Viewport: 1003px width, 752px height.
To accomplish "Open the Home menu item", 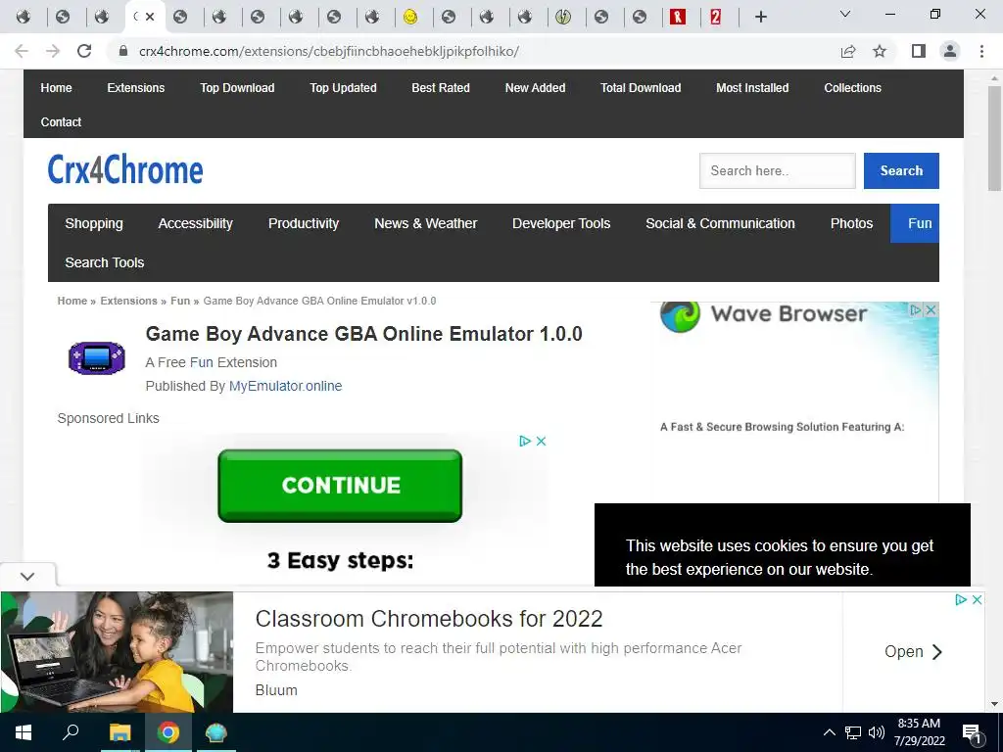I will (56, 87).
